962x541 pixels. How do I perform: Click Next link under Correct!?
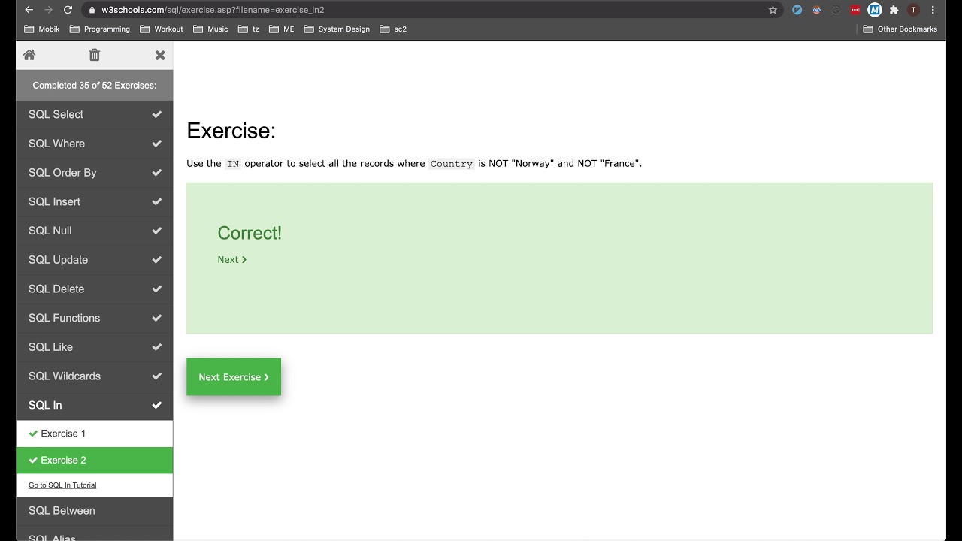pyautogui.click(x=232, y=259)
